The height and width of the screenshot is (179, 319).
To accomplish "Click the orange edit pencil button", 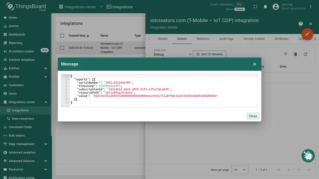I will [x=307, y=34].
